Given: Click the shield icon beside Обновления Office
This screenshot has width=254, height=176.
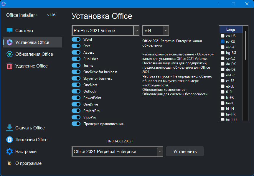Looking at the screenshot, I should 10,54.
